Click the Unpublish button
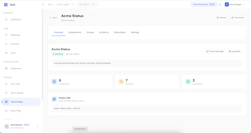 click(235, 52)
